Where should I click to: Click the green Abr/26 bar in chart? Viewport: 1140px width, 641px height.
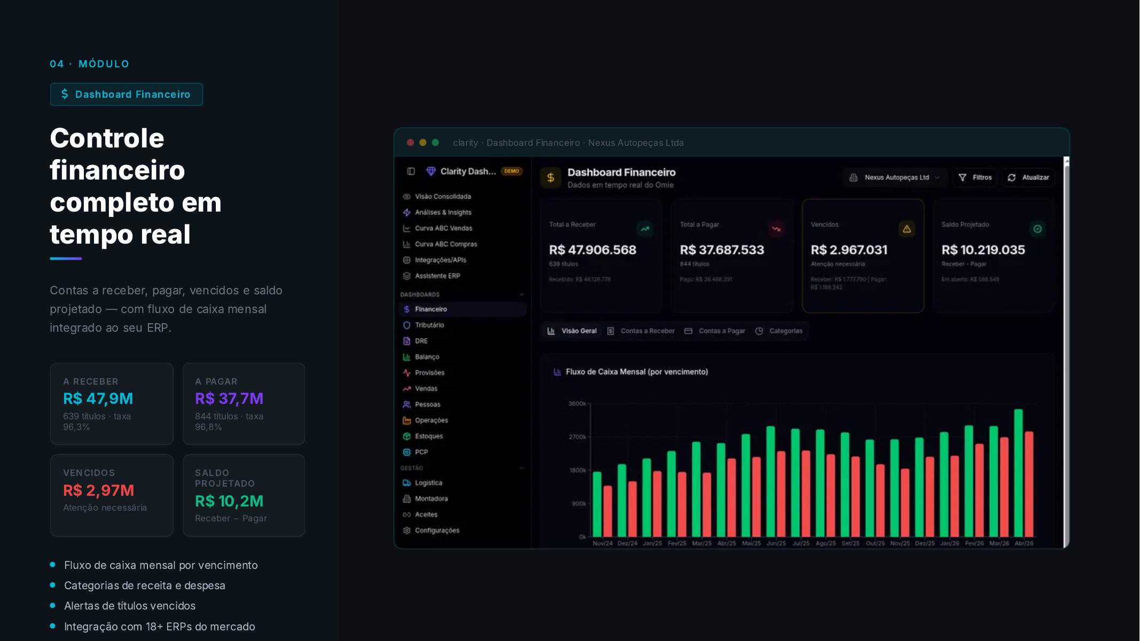coord(1018,473)
